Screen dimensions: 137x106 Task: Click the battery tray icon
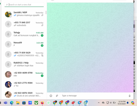tap(114, 103)
